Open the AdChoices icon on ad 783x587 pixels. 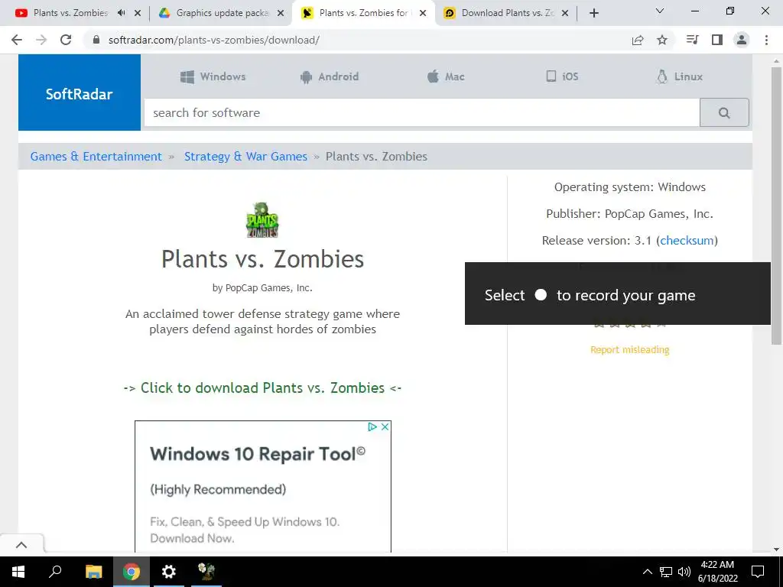coord(372,426)
